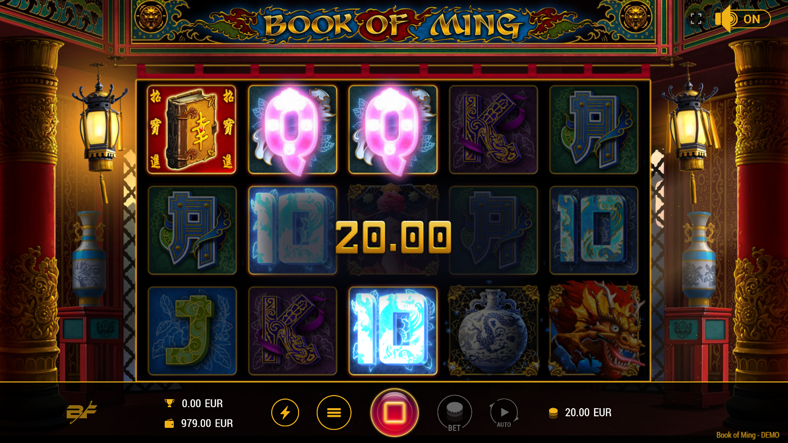Click the BF Games logo
Screen dimensions: 788x443
(81, 412)
